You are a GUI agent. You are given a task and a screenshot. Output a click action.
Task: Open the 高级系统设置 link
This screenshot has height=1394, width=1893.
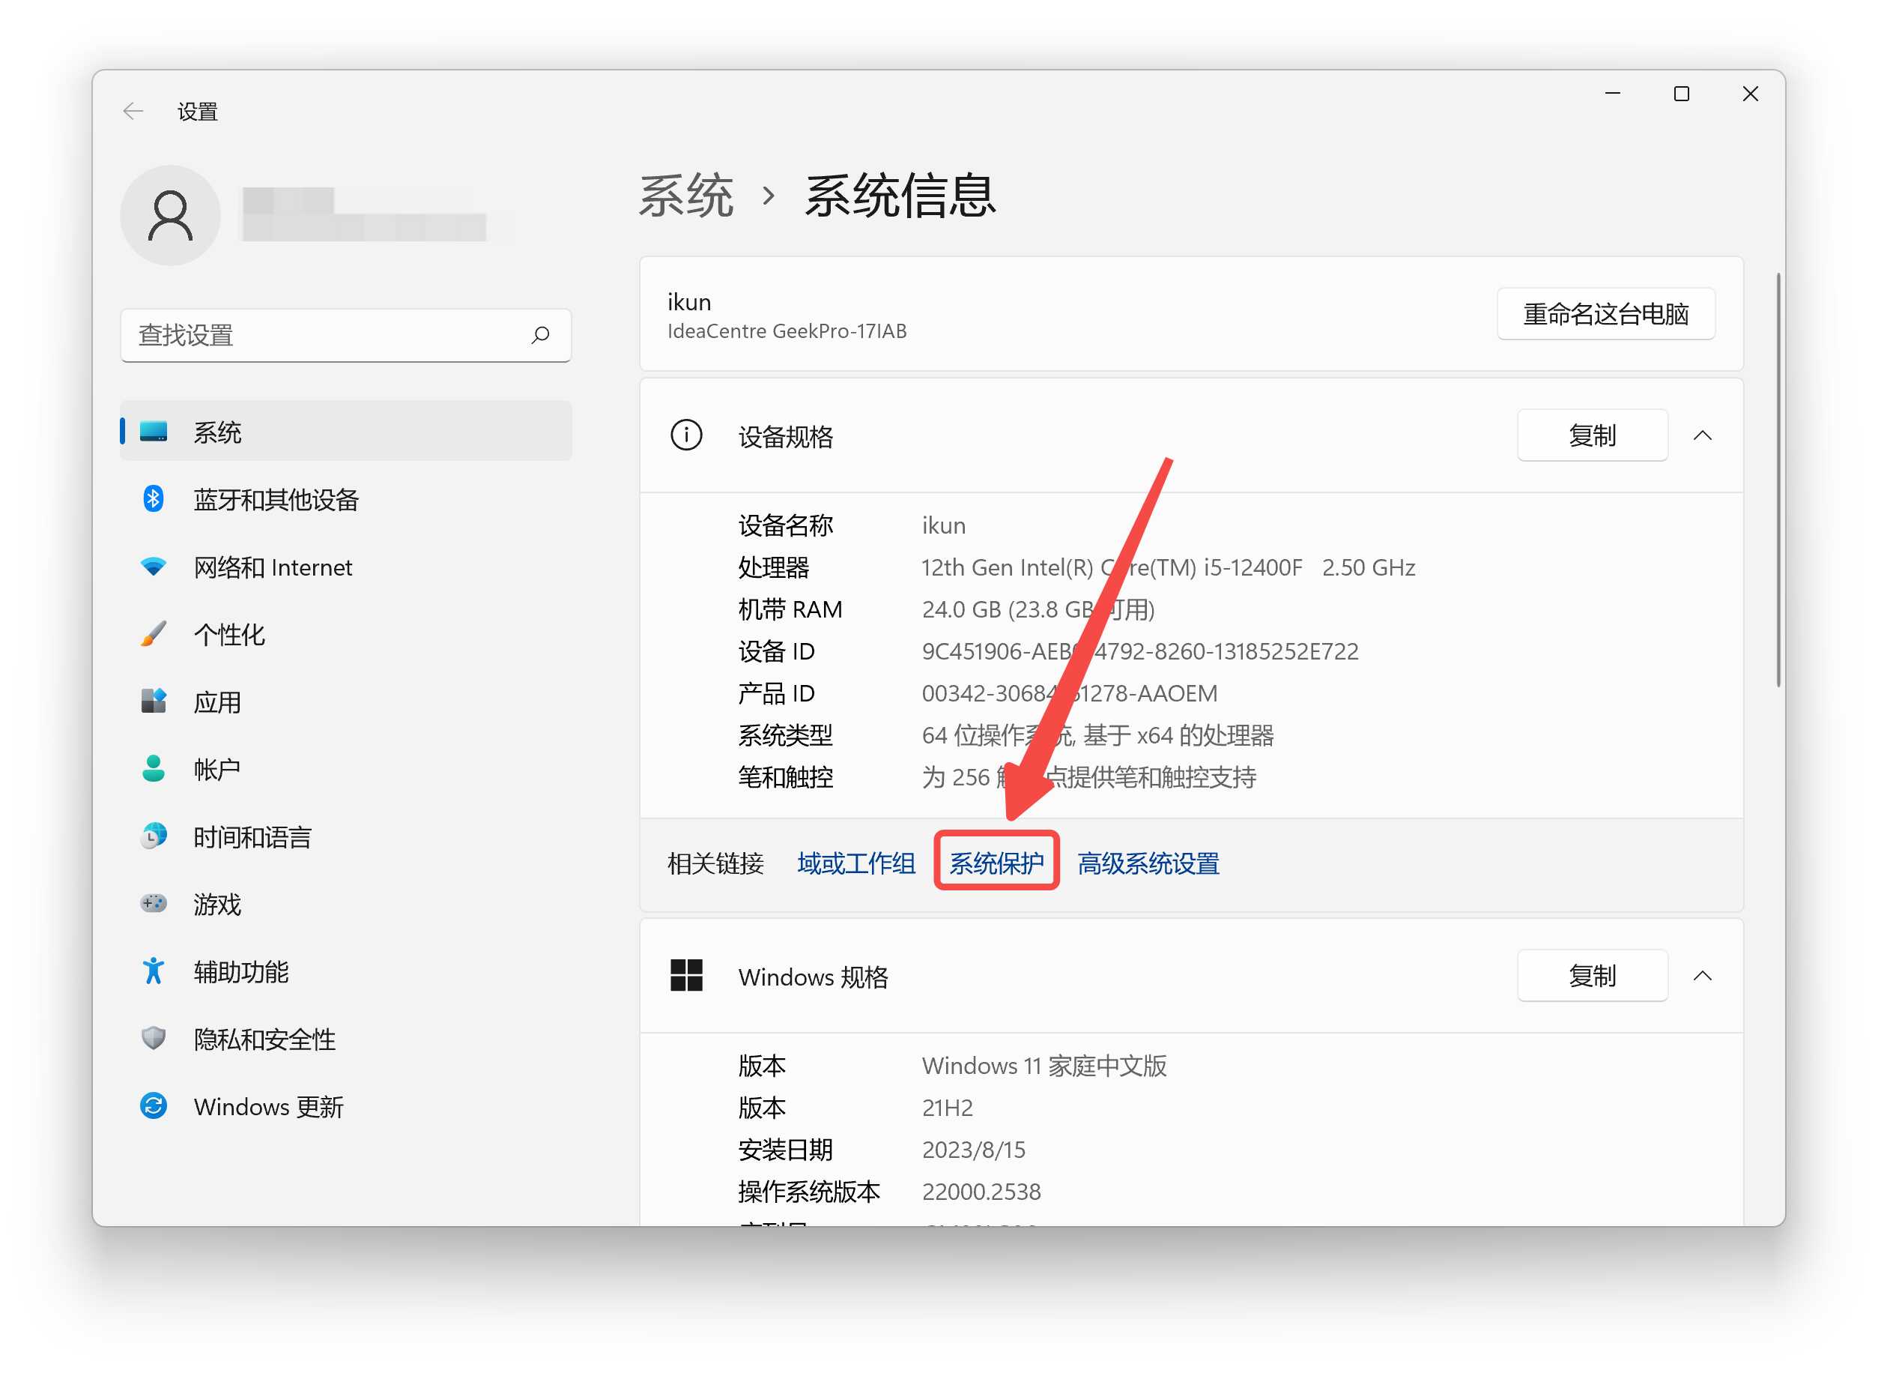click(1148, 863)
